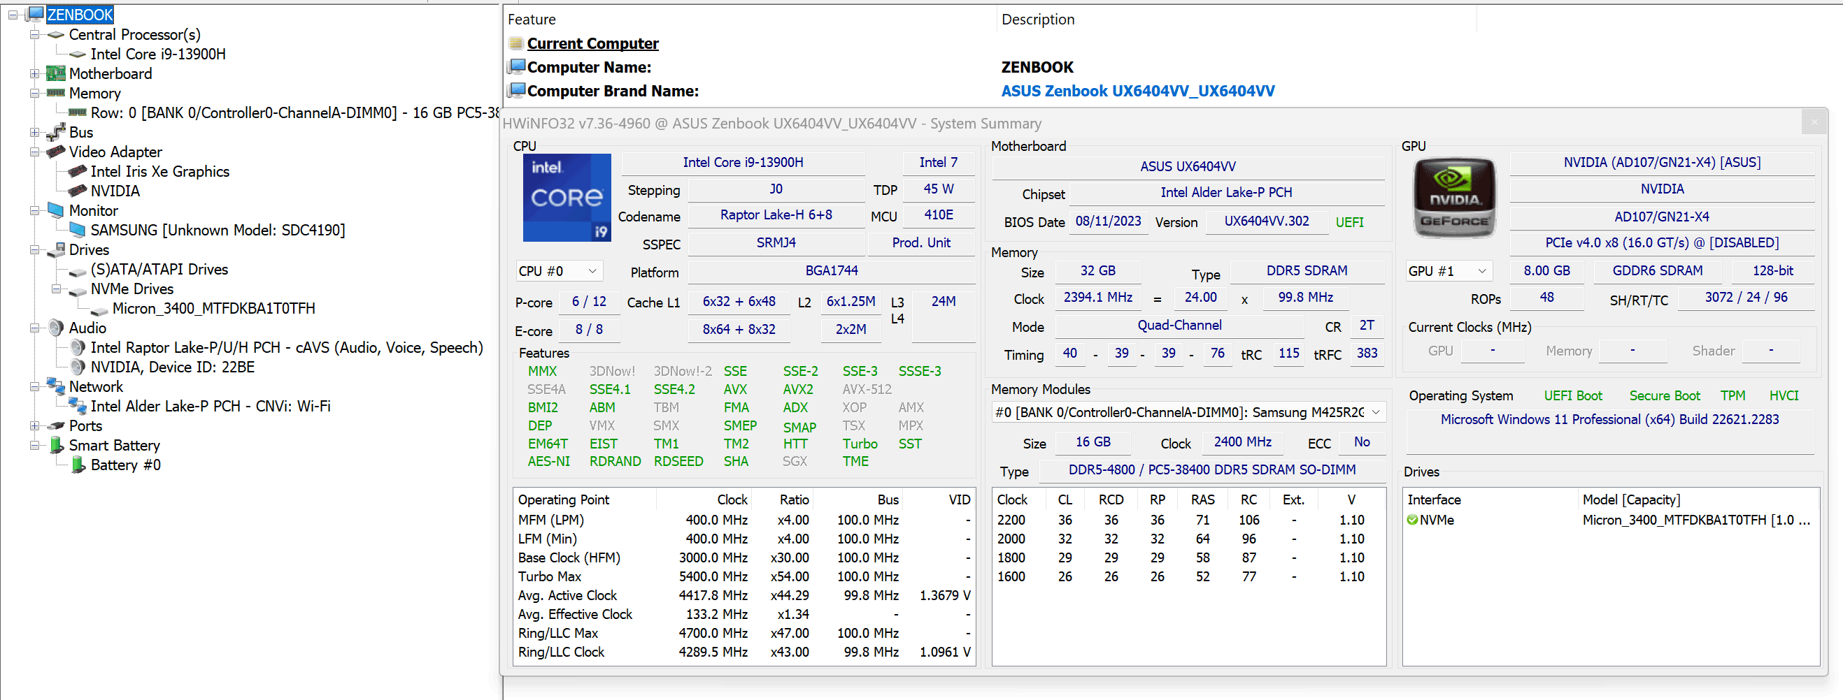Click the DDR5-4800 module type field

[x=1211, y=470]
